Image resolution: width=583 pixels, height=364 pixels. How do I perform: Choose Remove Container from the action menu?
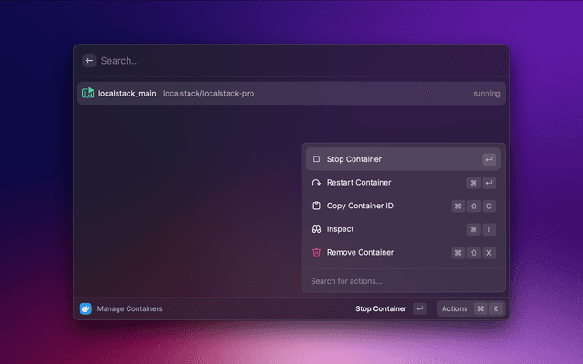360,252
